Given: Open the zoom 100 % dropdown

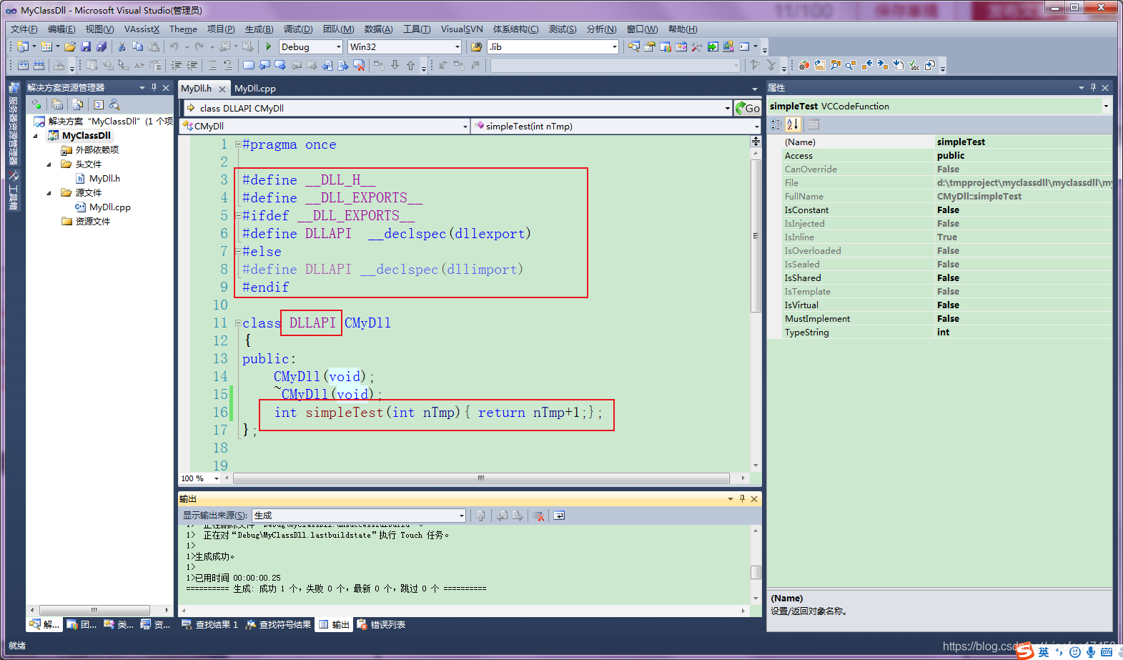Looking at the screenshot, I should point(217,478).
